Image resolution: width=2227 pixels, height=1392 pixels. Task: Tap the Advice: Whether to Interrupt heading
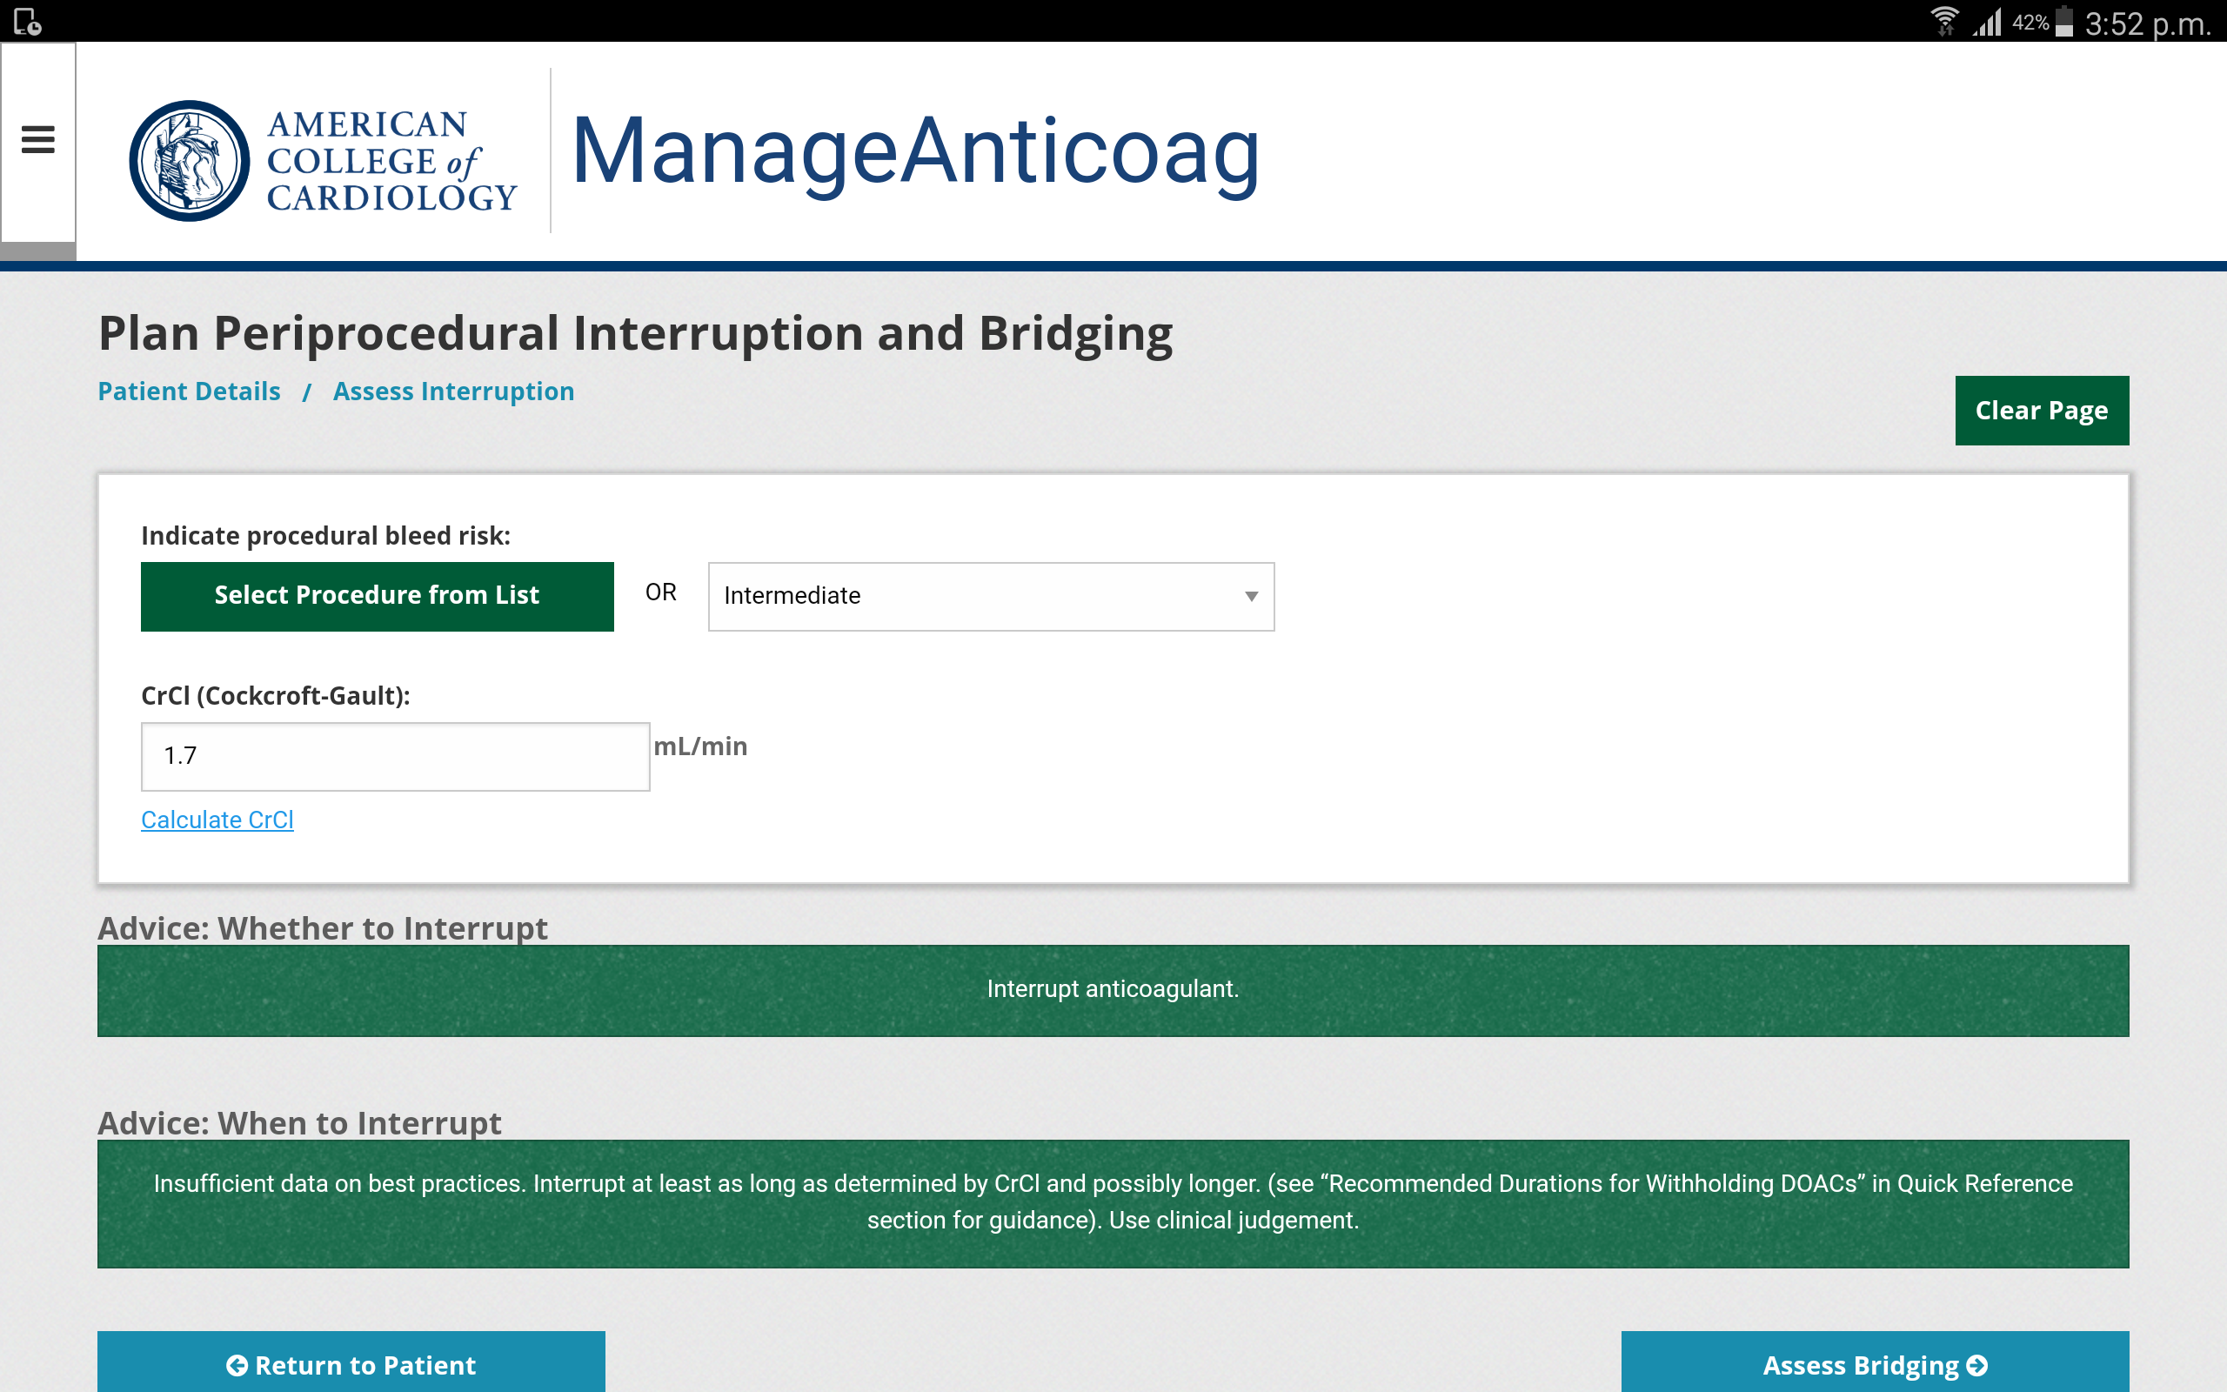322,928
